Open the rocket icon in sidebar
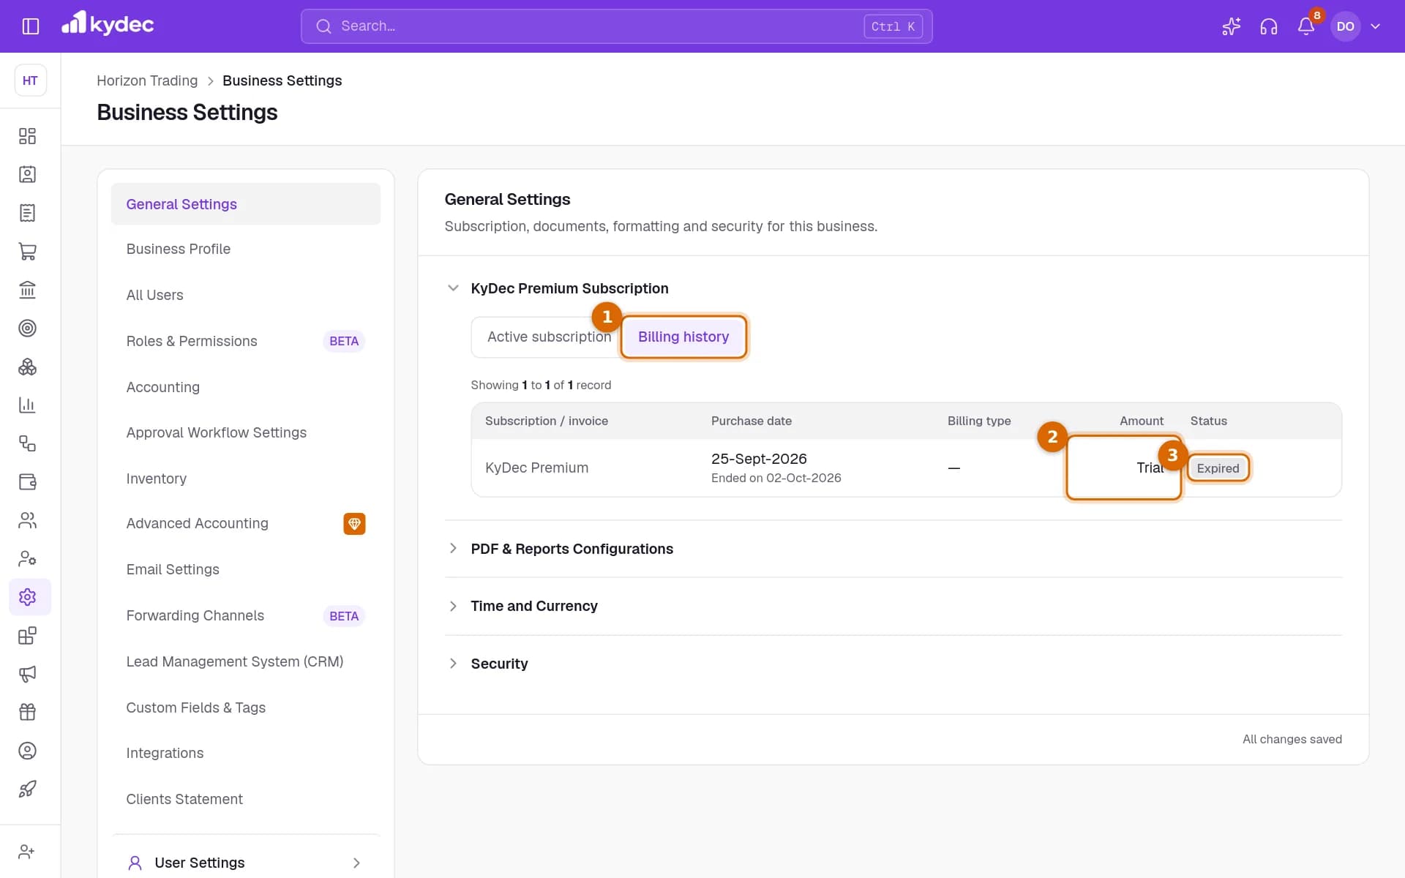The image size is (1405, 878). [27, 789]
